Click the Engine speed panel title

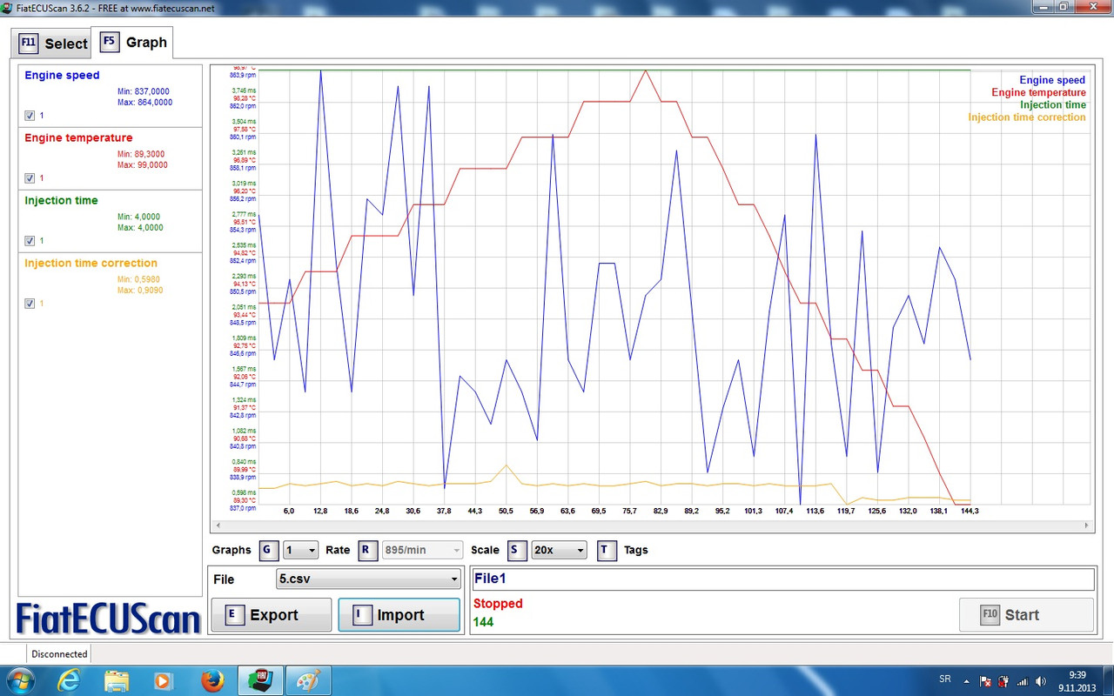tap(62, 76)
